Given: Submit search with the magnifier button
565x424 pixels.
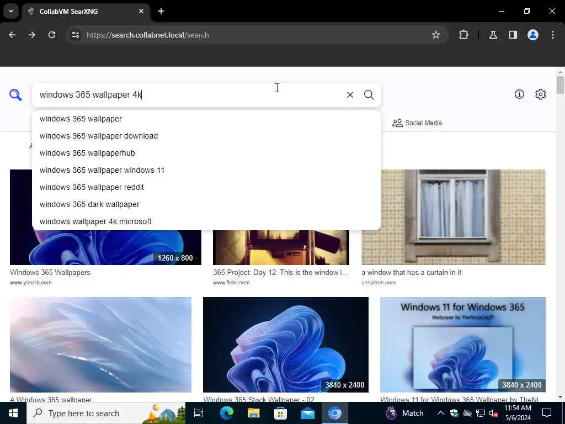Looking at the screenshot, I should pos(369,95).
